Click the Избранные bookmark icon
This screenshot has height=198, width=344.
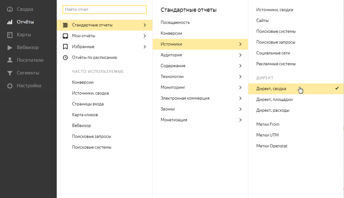pos(66,47)
